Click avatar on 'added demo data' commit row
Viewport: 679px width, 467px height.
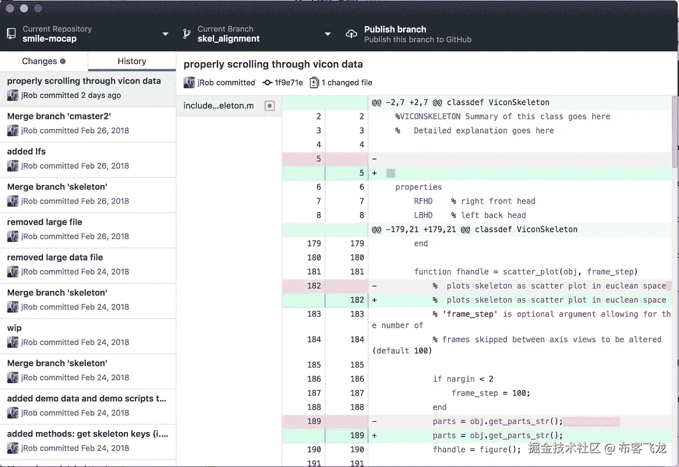[x=13, y=413]
